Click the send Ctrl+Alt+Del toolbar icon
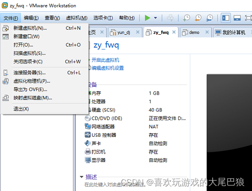Screen dimensions: 252x191 (170, 18)
